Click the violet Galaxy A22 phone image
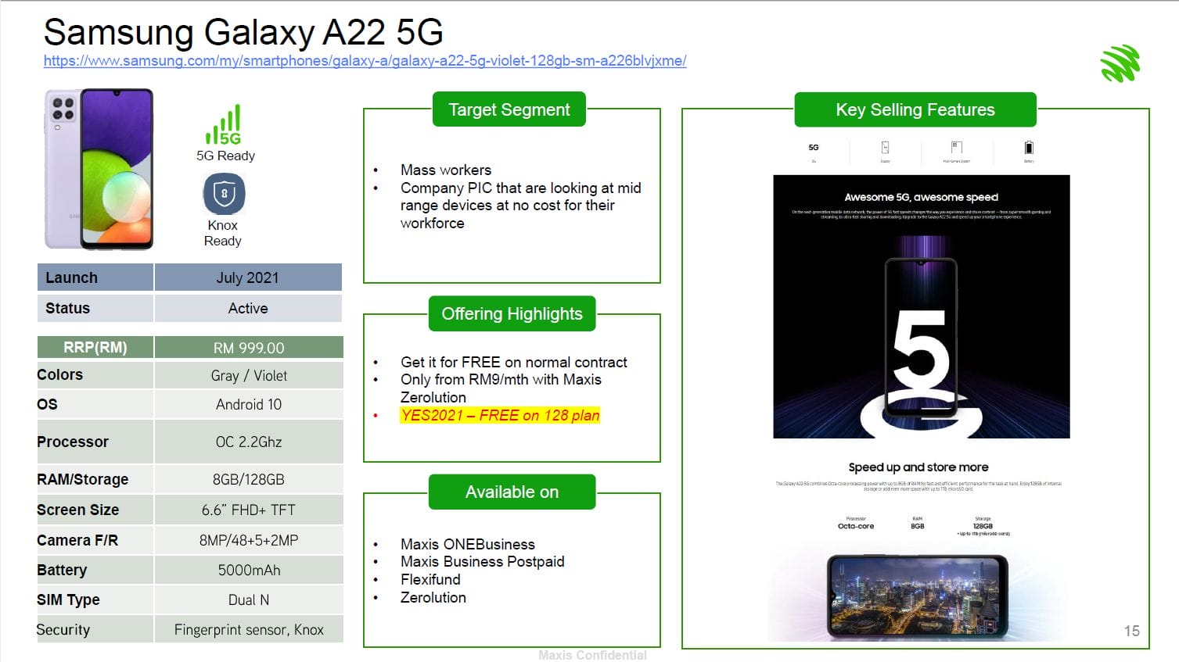The height and width of the screenshot is (662, 1179). coord(99,169)
